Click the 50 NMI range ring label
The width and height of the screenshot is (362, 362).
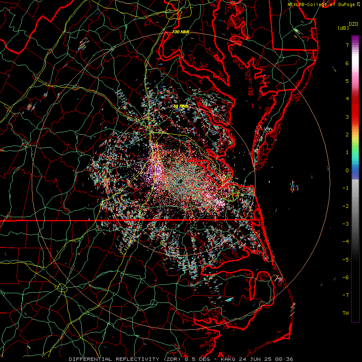pos(181,106)
